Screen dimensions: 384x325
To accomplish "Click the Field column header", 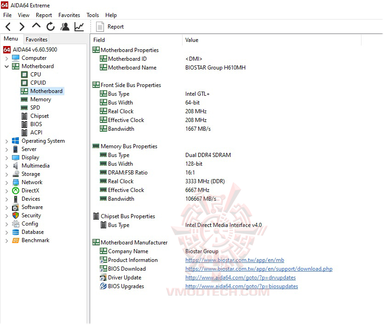I will 137,40.
